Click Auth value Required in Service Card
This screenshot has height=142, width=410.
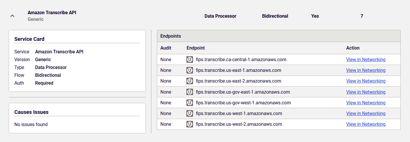(44, 83)
